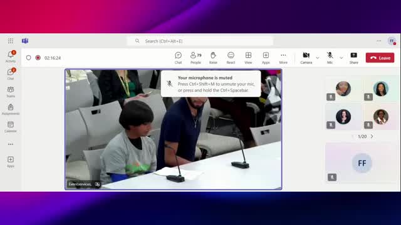401x225 pixels.
Task: Open Activity in the left sidebar
Action: (11, 57)
